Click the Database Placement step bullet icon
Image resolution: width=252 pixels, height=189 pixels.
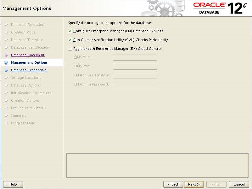click(6, 55)
